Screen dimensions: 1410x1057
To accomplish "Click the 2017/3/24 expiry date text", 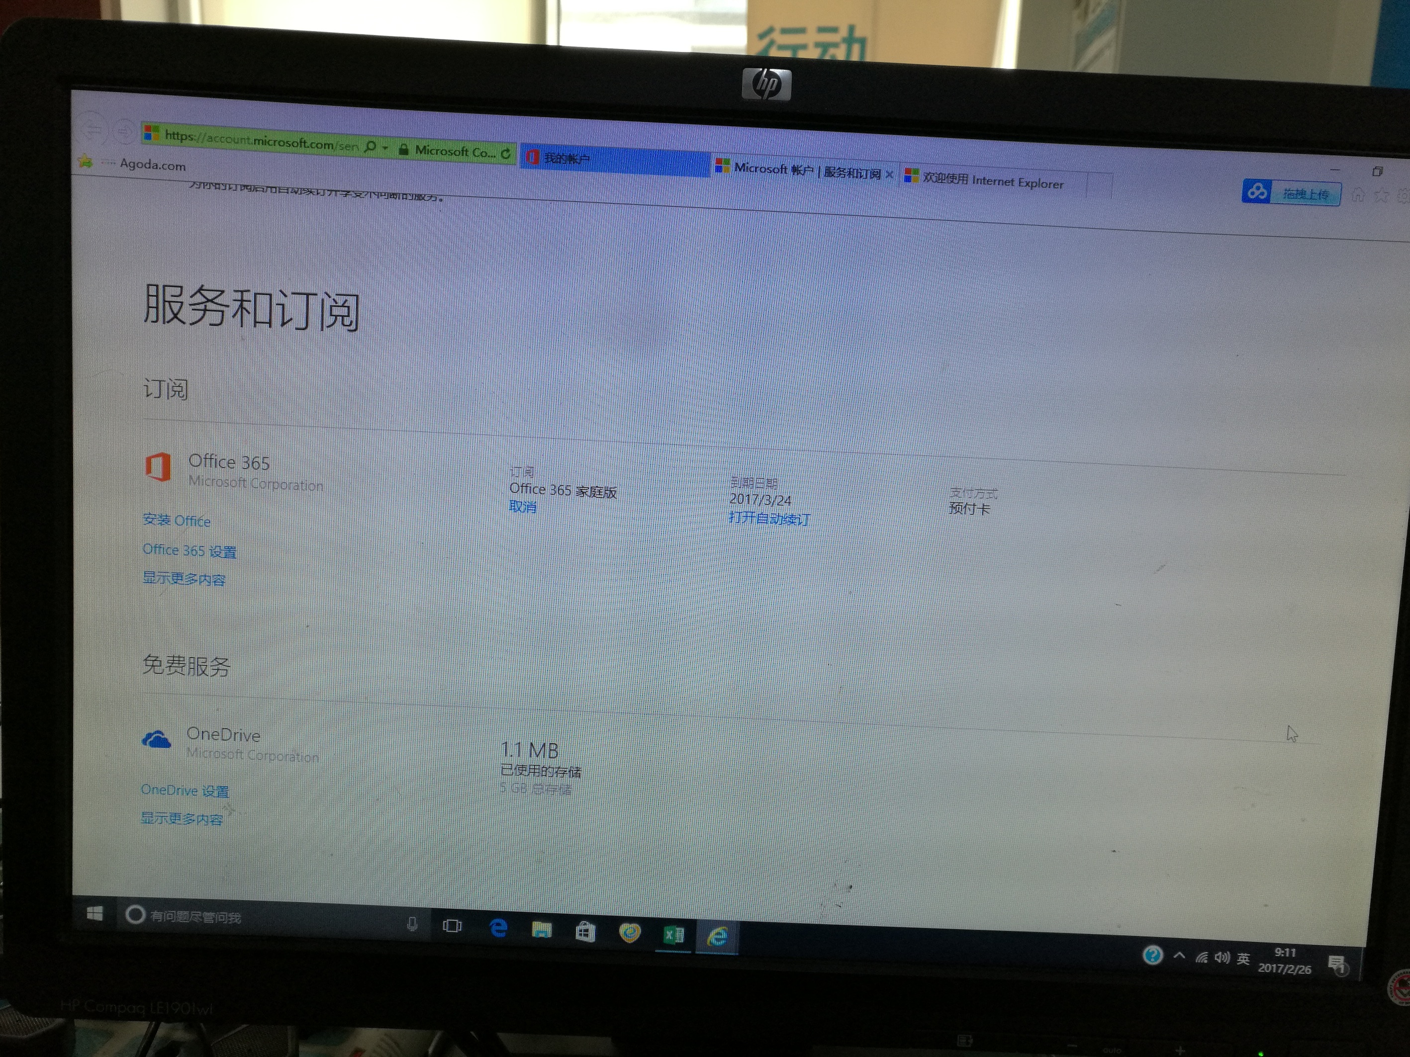I will tap(760, 500).
